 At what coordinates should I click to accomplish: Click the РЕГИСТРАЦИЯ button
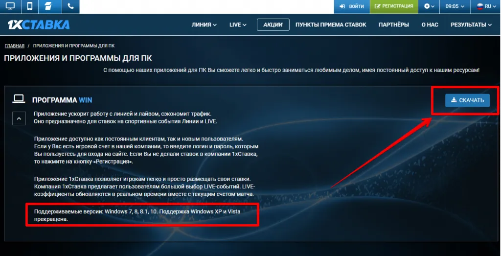[394, 6]
